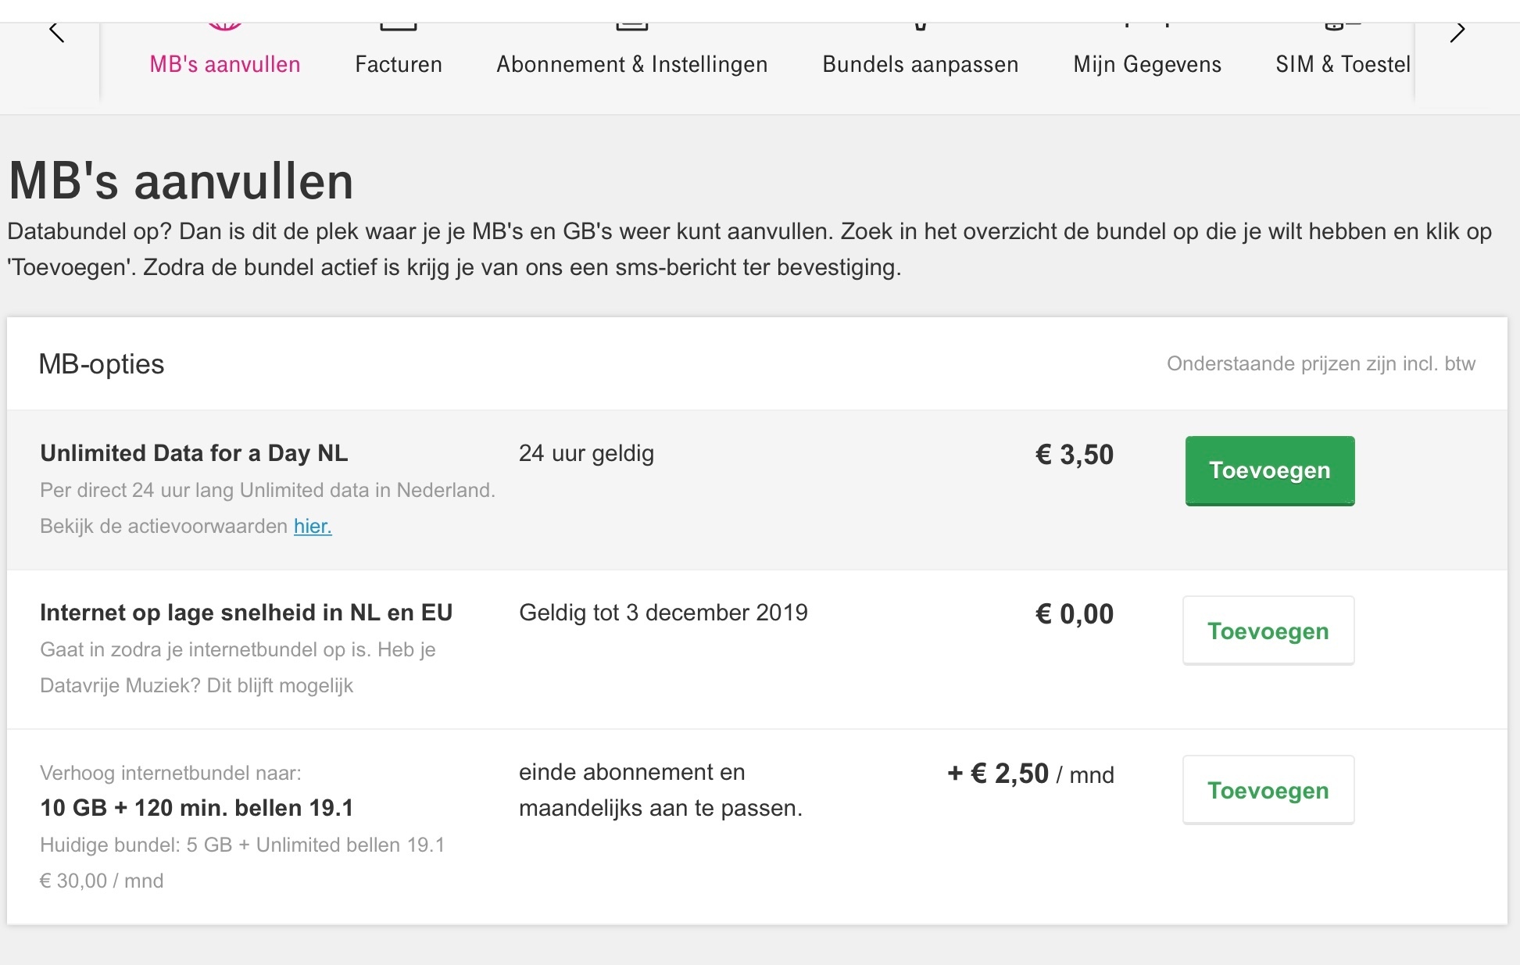Click the icon above Abonnement & Instellingen
The width and height of the screenshot is (1520, 965).
(x=632, y=27)
